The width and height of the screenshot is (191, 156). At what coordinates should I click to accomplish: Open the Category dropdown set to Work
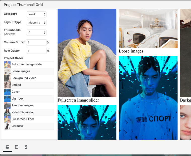point(36,14)
